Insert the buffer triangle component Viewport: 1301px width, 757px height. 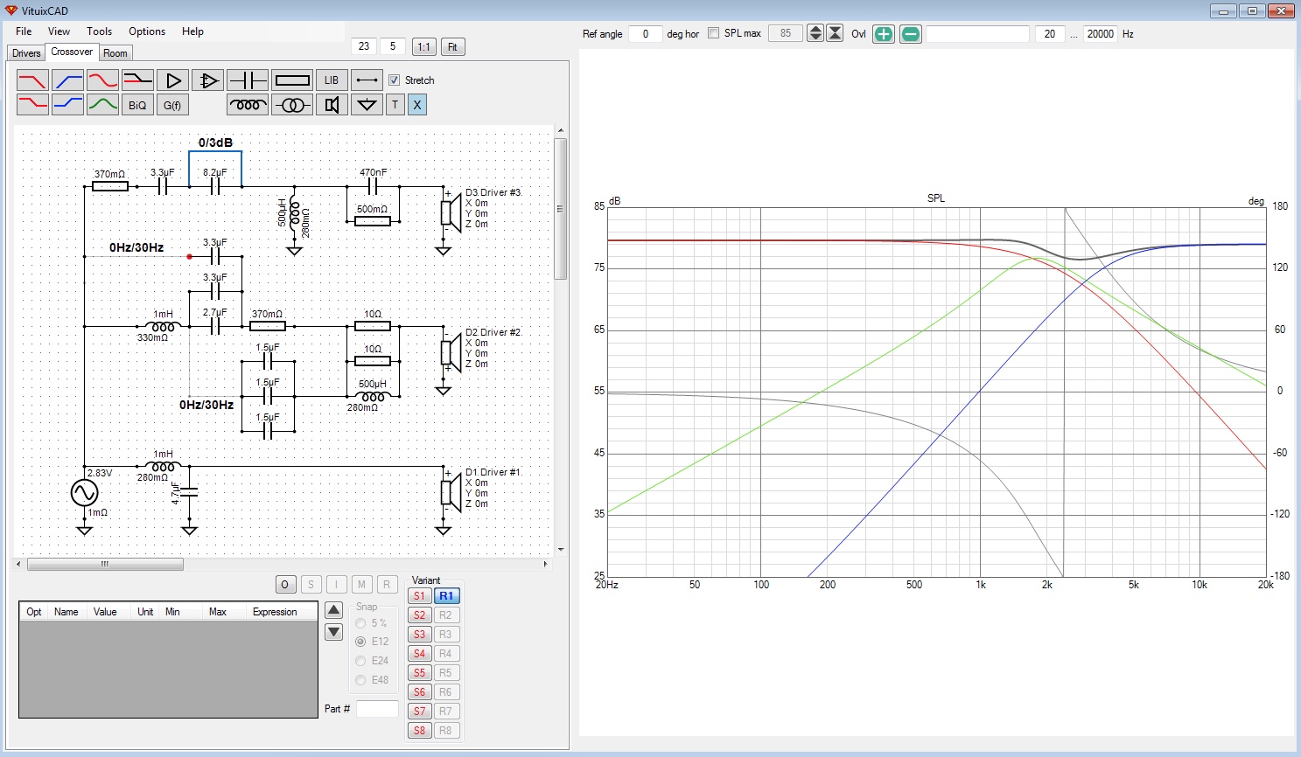coord(172,80)
